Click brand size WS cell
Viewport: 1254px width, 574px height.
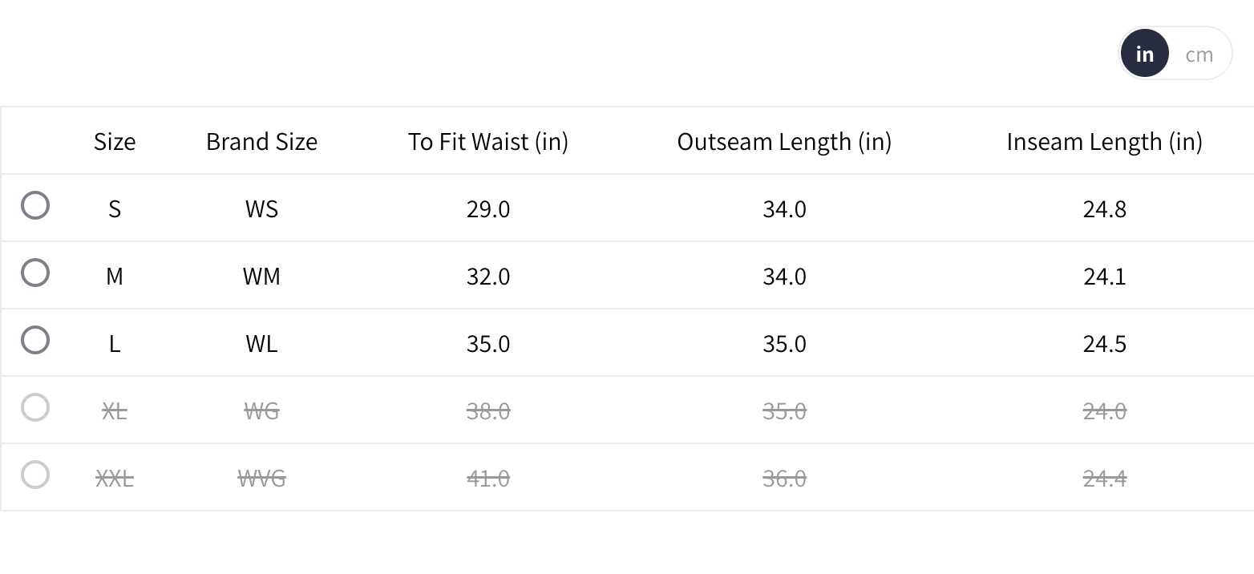[261, 209]
